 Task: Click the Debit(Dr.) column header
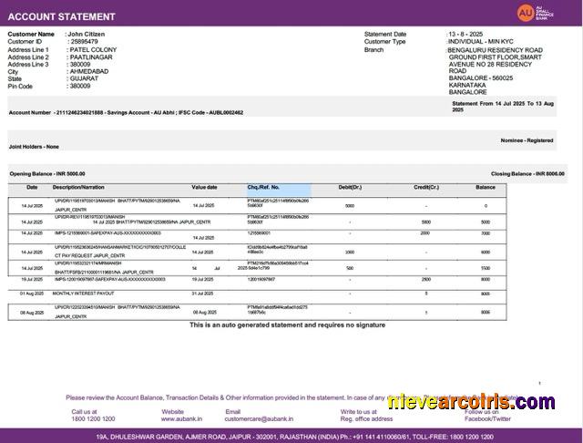(350, 187)
